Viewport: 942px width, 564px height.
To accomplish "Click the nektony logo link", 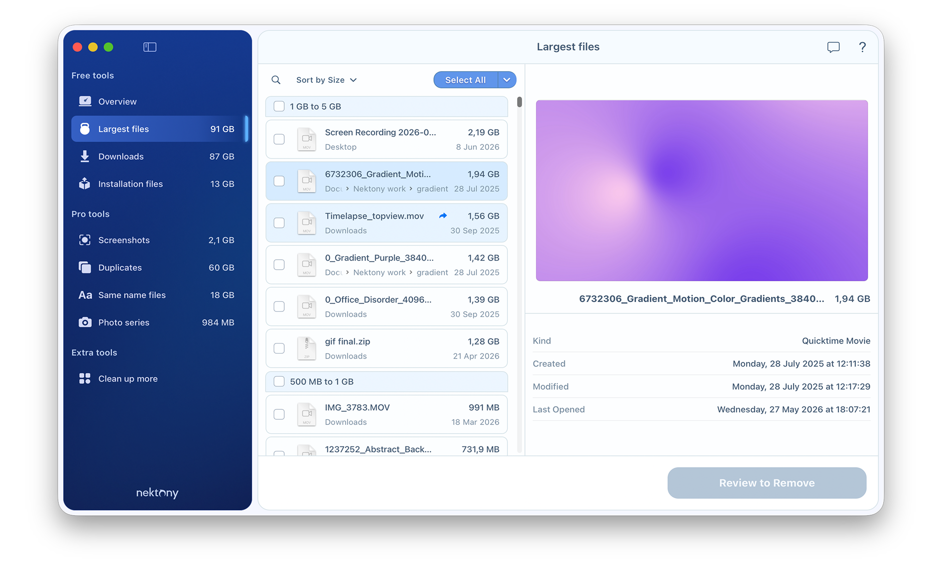I will coord(157,493).
